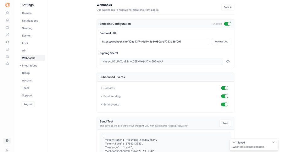Click the Endpoint Configuration heading
This screenshot has height=152, width=283.
[x=115, y=24]
